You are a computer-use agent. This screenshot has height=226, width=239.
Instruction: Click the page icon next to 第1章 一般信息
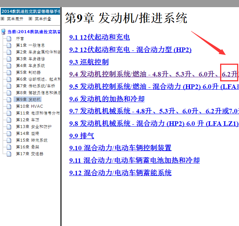click(9, 45)
